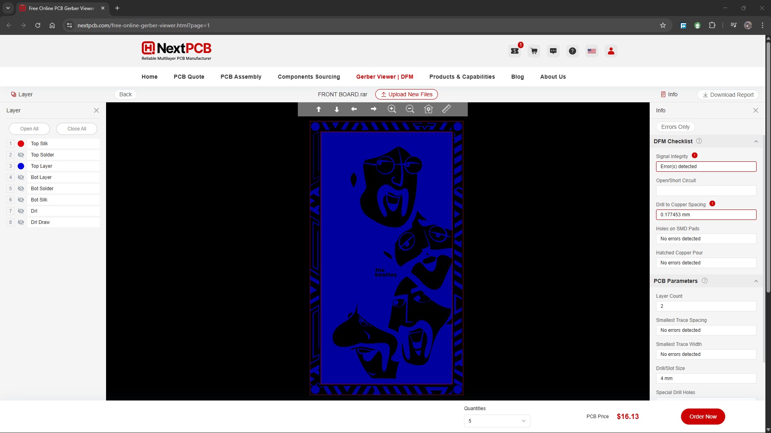Screen dimensions: 771x433
Task: Click the DFM Checklist help icon
Action: (699, 141)
